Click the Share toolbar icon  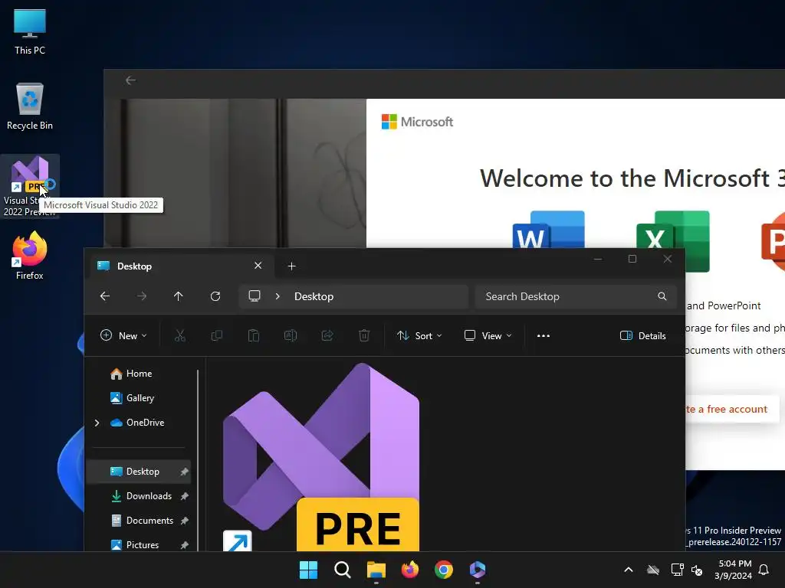(x=327, y=335)
